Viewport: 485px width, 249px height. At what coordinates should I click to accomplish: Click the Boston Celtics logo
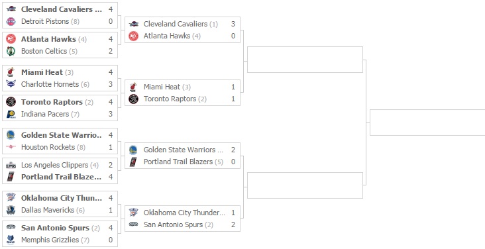click(11, 51)
